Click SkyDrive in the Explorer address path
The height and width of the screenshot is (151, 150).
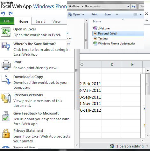[74, 6]
